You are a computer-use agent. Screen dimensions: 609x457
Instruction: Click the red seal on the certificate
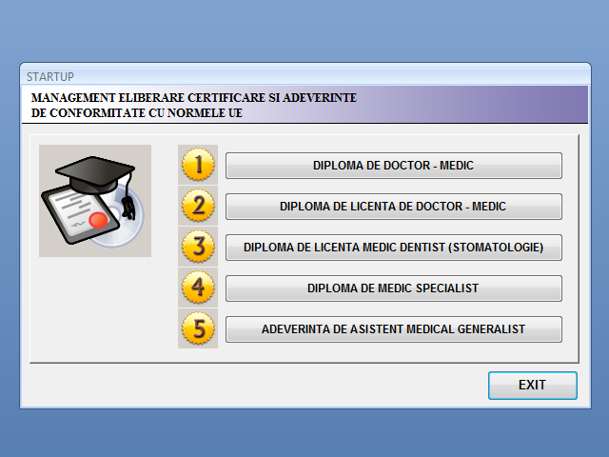[x=98, y=221]
